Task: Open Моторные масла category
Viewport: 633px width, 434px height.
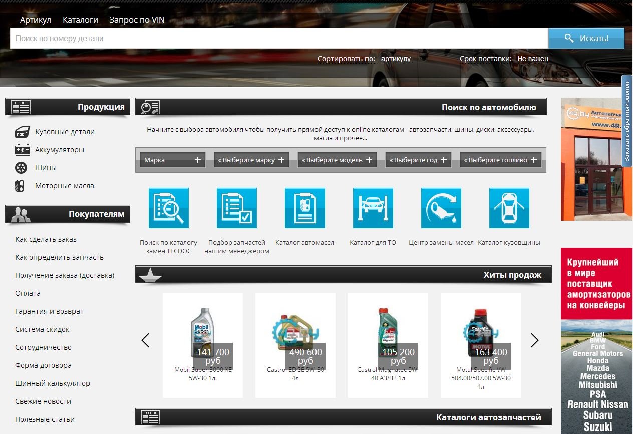Action: coord(65,186)
